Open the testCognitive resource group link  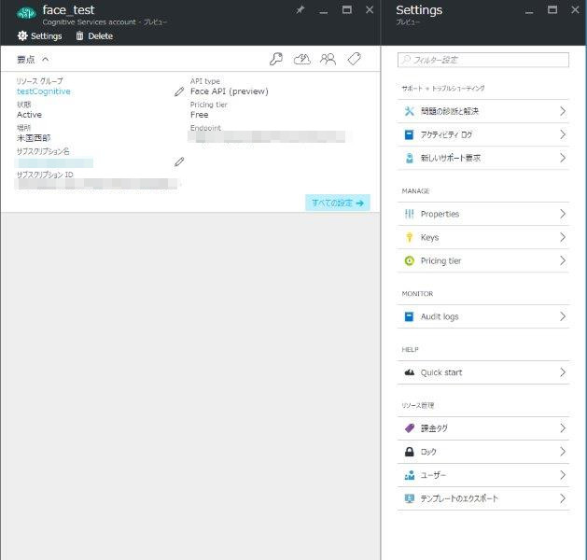point(44,91)
